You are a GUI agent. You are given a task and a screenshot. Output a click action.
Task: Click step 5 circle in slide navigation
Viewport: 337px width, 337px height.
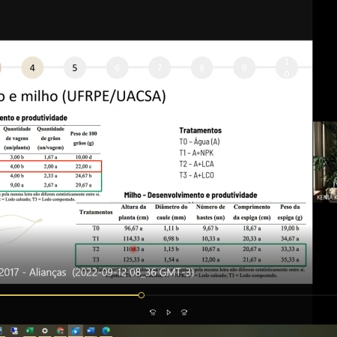click(75, 67)
